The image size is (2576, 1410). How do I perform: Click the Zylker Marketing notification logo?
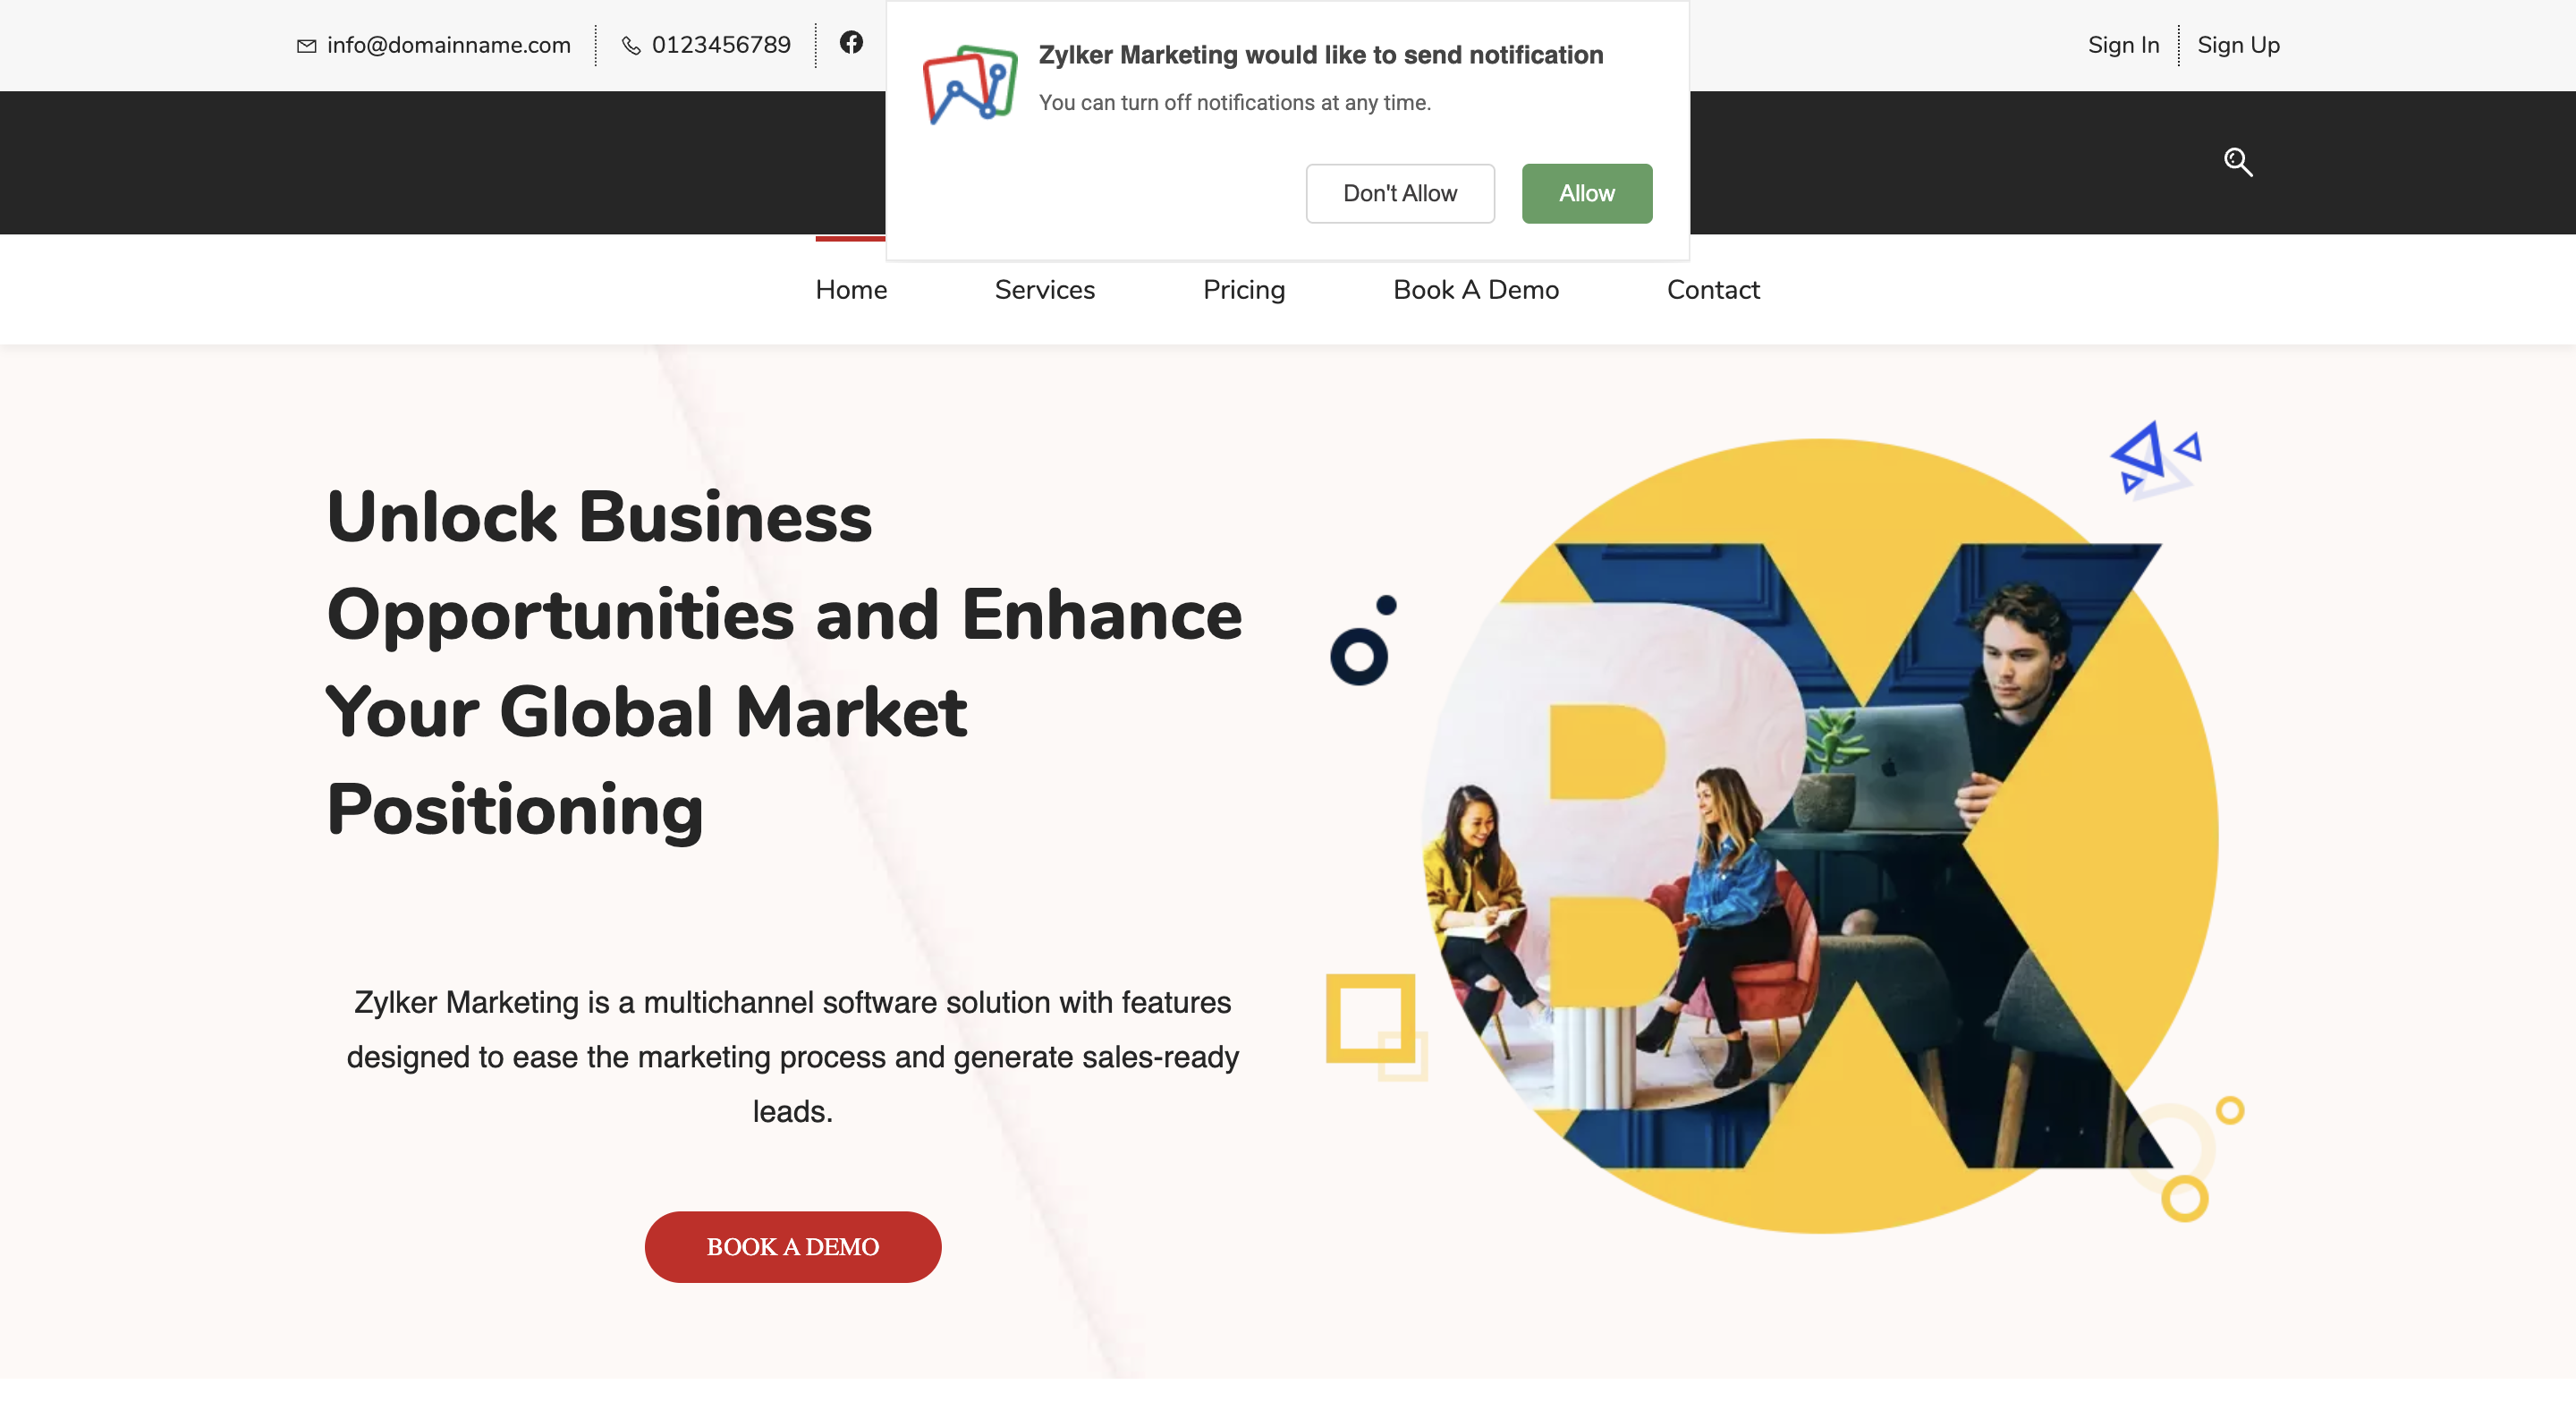[969, 84]
